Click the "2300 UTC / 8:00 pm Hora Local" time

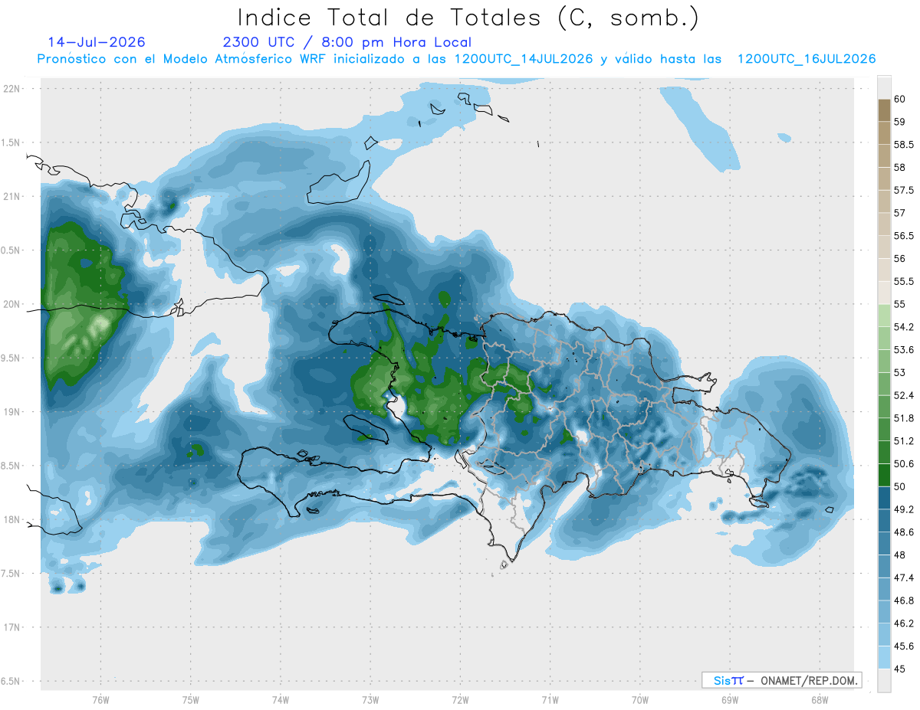tap(347, 43)
